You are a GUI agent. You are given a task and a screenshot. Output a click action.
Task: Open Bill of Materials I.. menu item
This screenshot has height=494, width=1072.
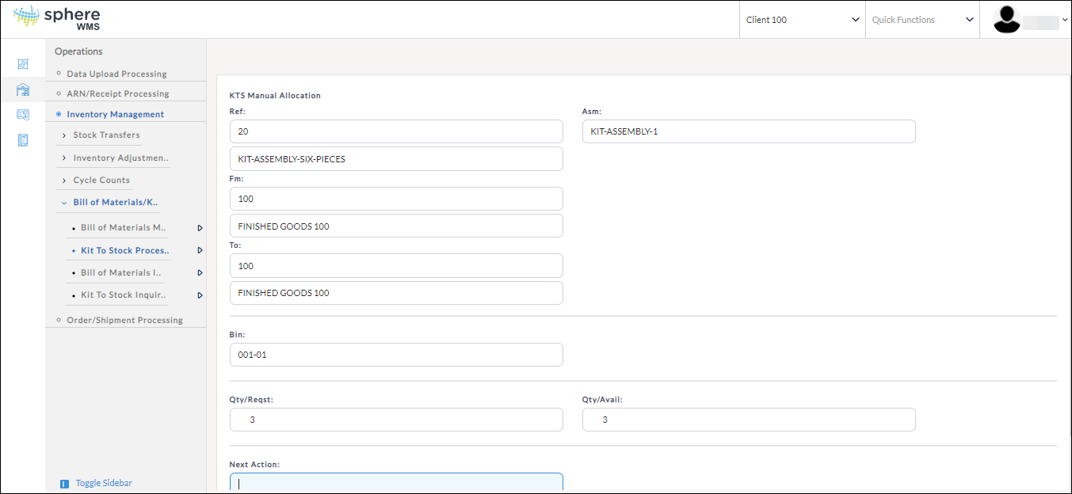click(x=121, y=273)
